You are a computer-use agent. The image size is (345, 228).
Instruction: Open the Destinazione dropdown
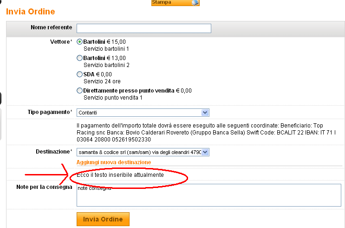point(143,152)
